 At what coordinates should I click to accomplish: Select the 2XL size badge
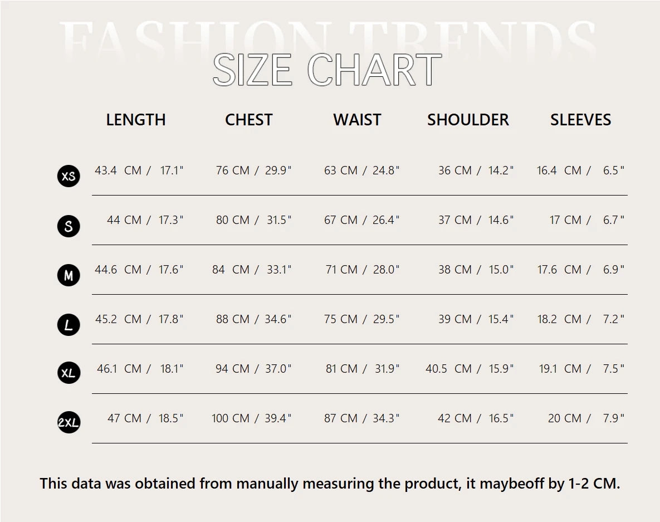pos(69,423)
